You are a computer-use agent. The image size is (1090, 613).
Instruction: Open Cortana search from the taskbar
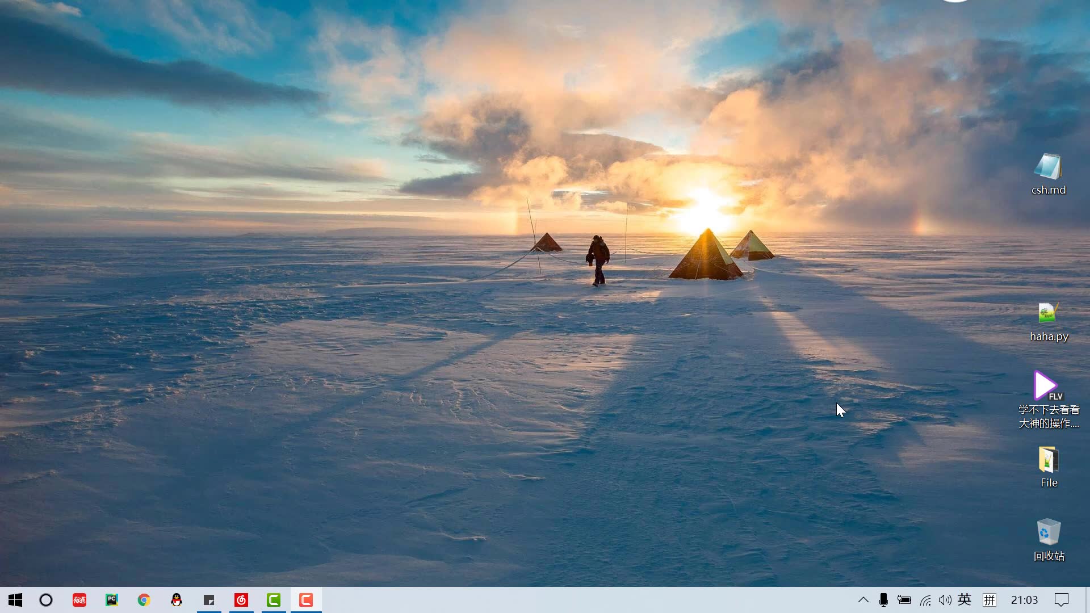click(46, 600)
